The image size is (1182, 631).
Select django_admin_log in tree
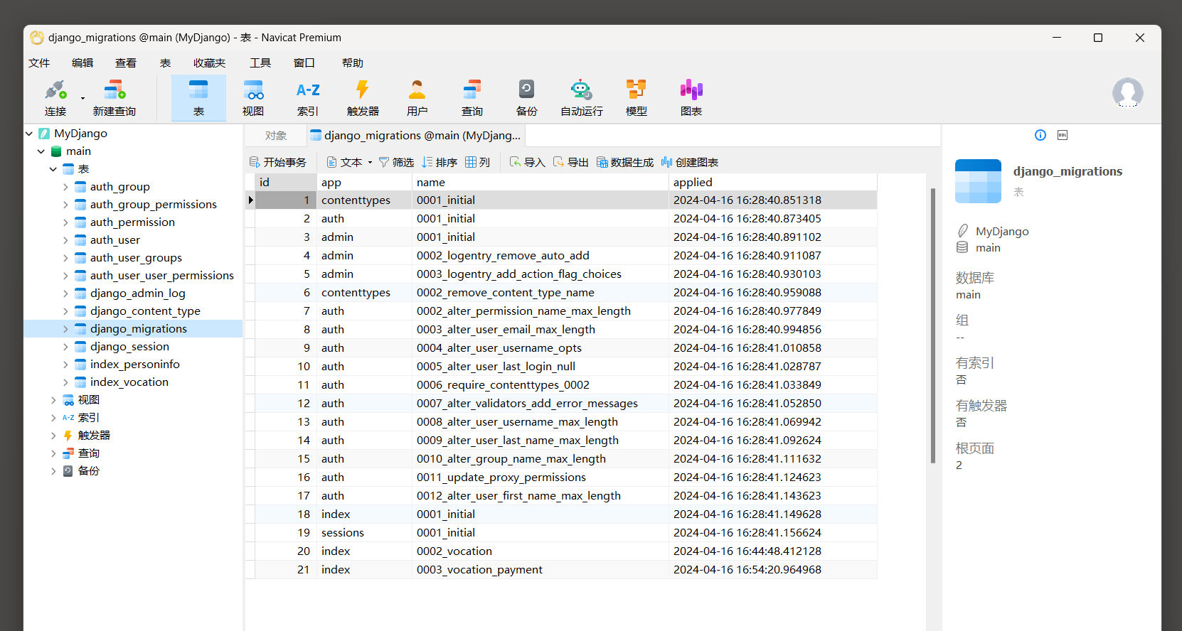click(x=138, y=293)
